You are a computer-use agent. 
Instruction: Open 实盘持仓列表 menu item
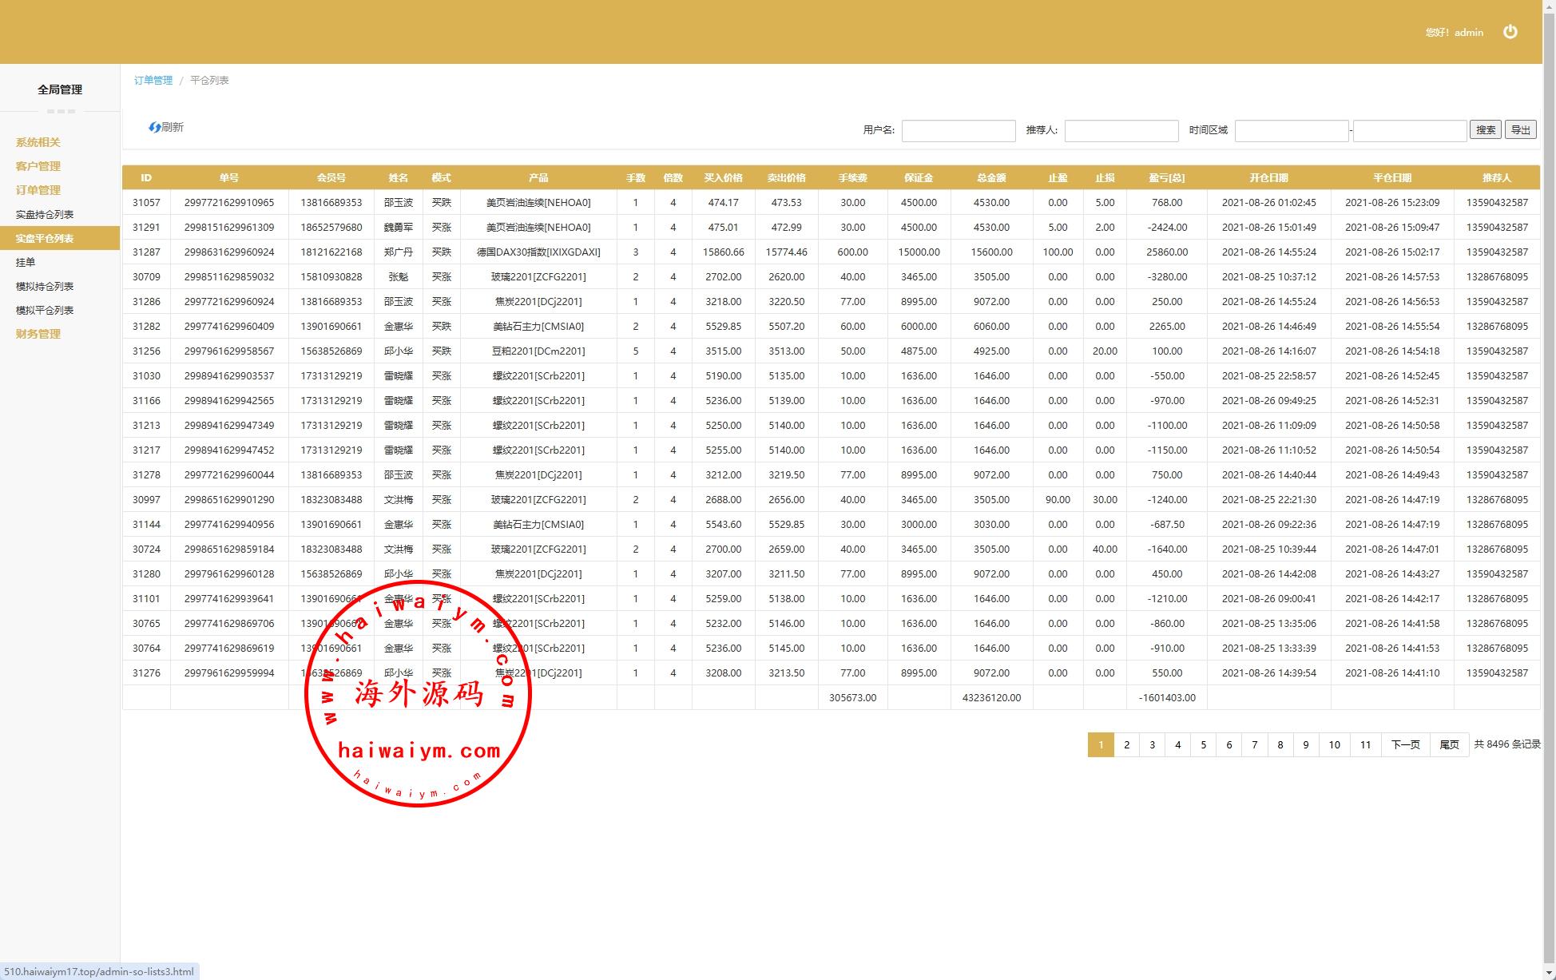tap(45, 214)
